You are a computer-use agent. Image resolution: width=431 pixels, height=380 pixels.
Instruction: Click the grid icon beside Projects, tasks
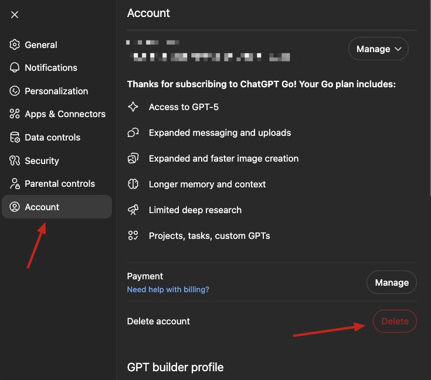pos(133,235)
